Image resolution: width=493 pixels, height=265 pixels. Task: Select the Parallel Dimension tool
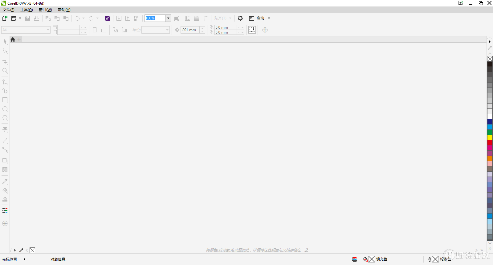click(5, 141)
